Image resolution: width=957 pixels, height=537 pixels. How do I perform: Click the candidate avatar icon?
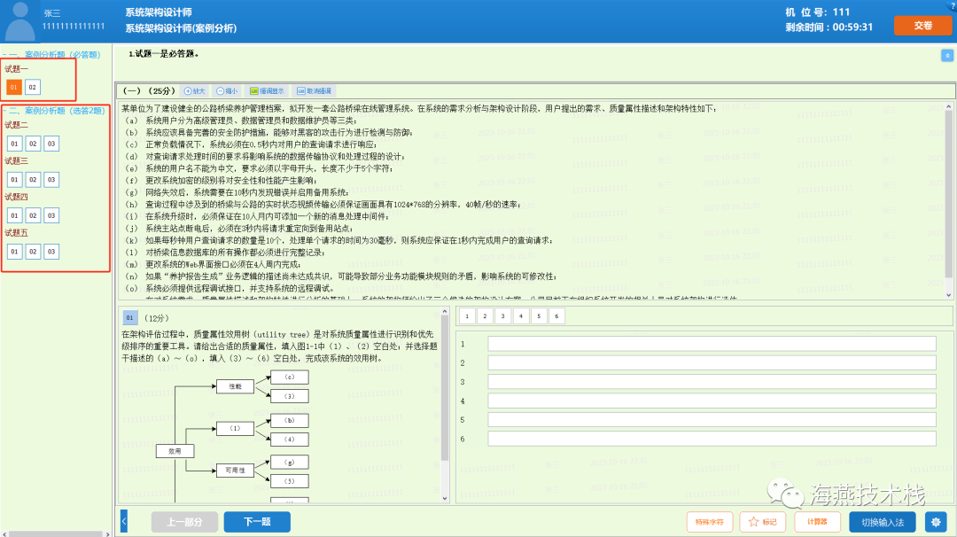[x=19, y=20]
